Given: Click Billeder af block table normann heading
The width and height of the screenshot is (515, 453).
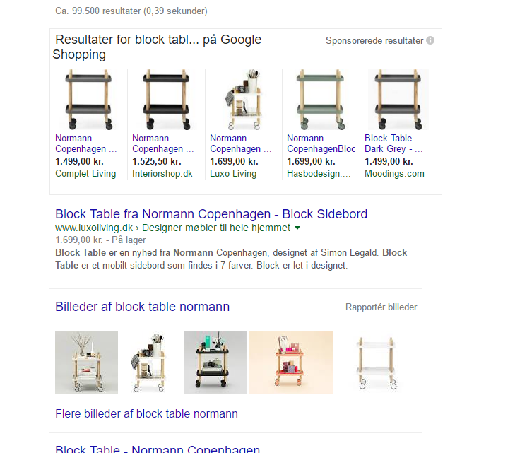Looking at the screenshot, I should 142,307.
